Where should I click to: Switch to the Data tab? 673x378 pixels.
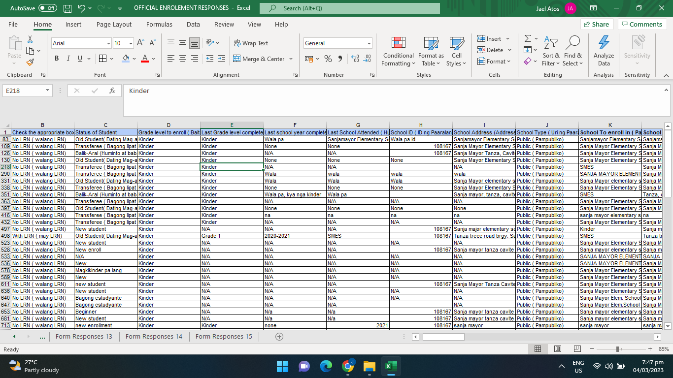click(193, 25)
